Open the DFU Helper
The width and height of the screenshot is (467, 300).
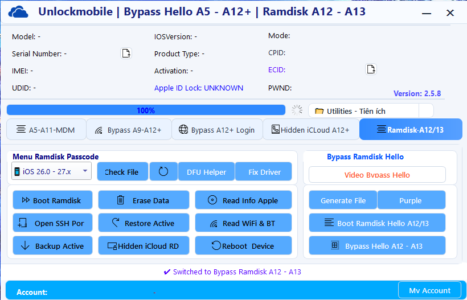[206, 172]
